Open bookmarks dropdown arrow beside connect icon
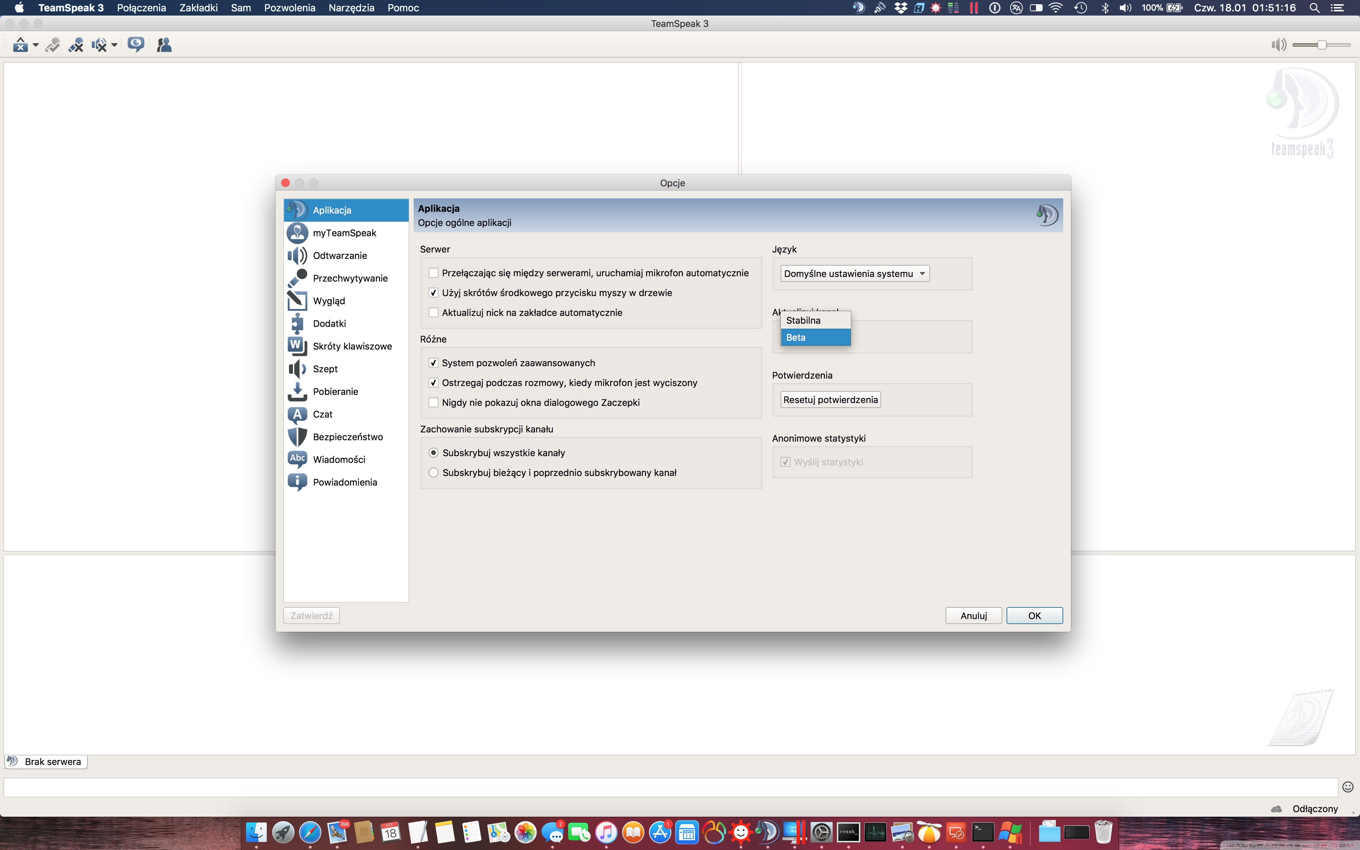Image resolution: width=1360 pixels, height=850 pixels. pos(35,45)
